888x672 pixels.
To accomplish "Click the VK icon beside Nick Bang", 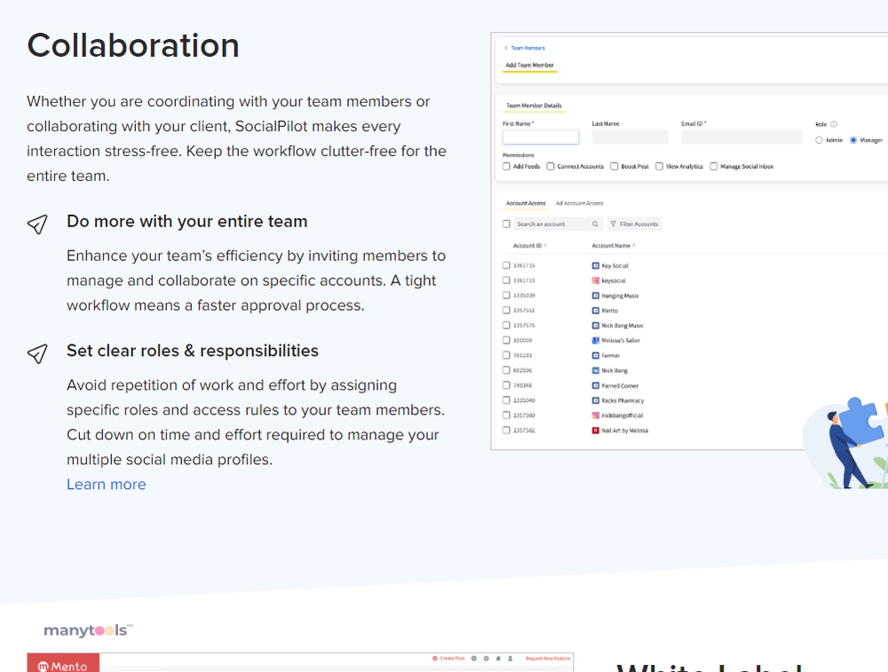I will click(x=595, y=370).
